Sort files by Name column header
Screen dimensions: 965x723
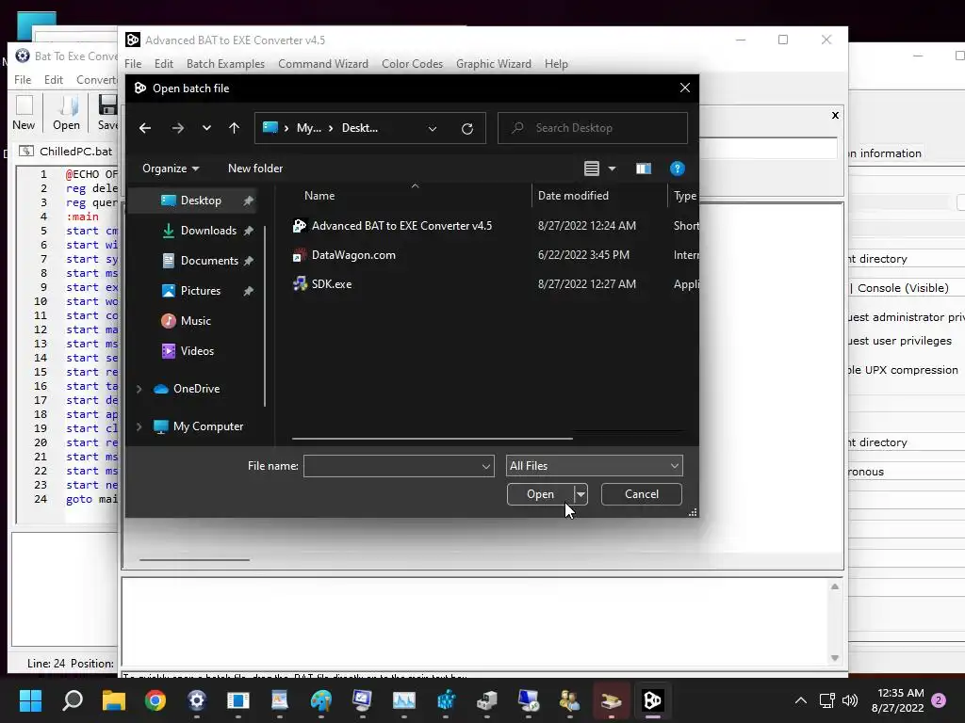click(x=319, y=196)
